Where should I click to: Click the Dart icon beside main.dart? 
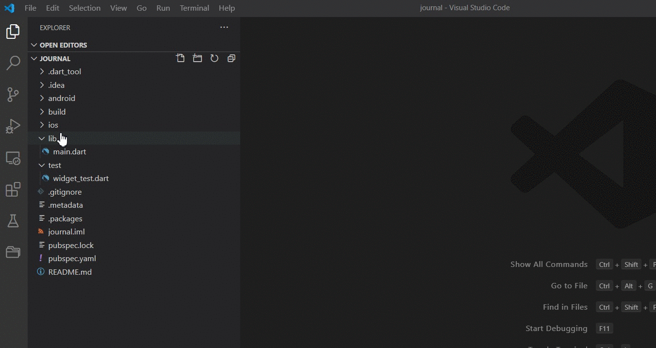point(46,151)
